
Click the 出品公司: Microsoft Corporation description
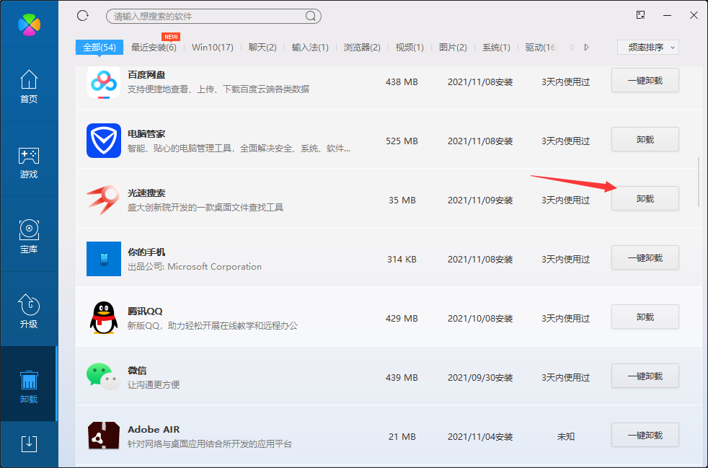click(x=195, y=267)
